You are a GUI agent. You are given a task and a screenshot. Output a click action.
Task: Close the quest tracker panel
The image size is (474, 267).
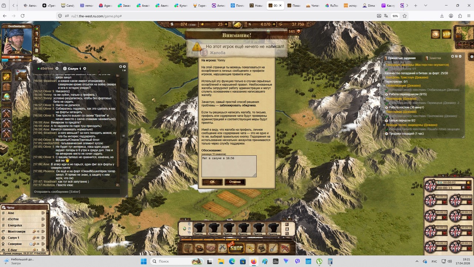[x=460, y=56]
